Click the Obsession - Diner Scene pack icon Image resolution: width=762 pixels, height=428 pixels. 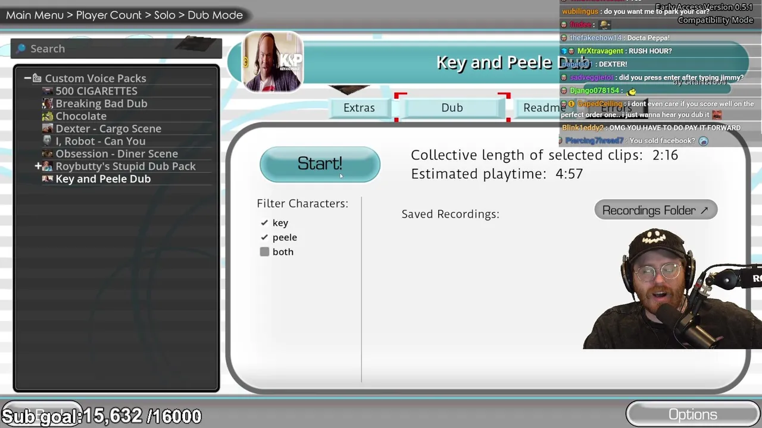coord(48,153)
